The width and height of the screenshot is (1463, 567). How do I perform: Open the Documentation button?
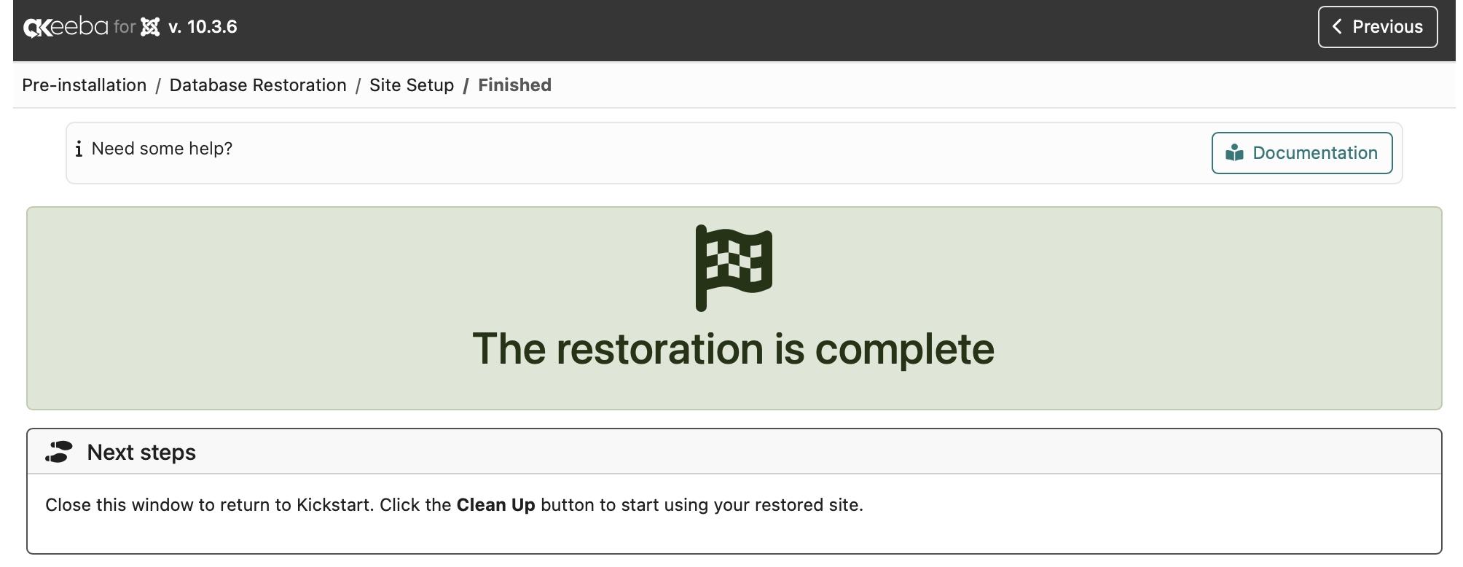(1301, 153)
